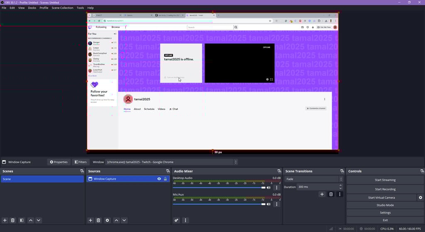Open Fade transition dropdown
Image resolution: width=425 pixels, height=232 pixels.
(314, 179)
